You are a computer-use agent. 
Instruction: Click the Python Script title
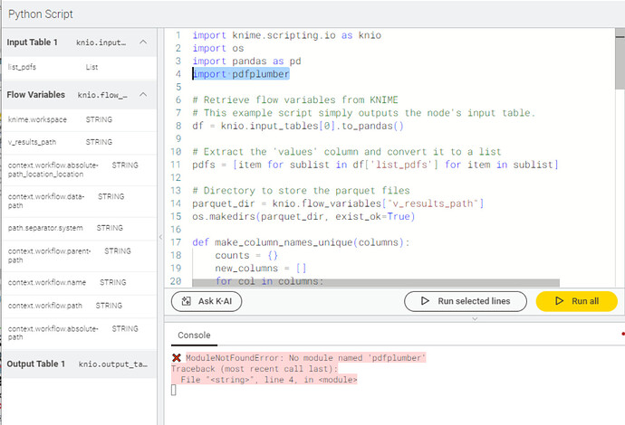point(41,14)
